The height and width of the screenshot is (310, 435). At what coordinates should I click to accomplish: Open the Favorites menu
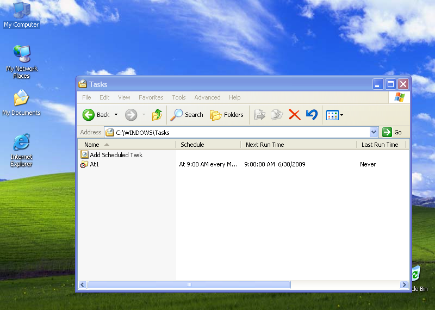coord(151,97)
